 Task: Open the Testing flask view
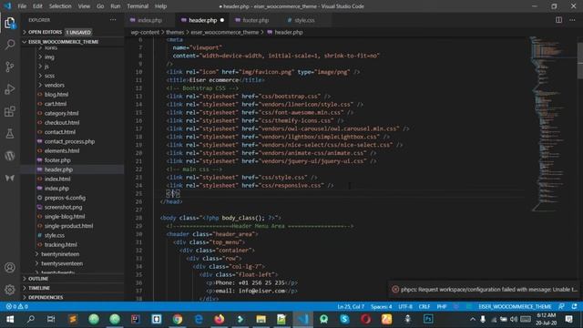pos(10,134)
